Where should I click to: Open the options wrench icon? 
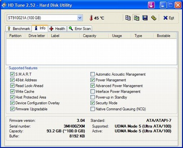pos(154,18)
